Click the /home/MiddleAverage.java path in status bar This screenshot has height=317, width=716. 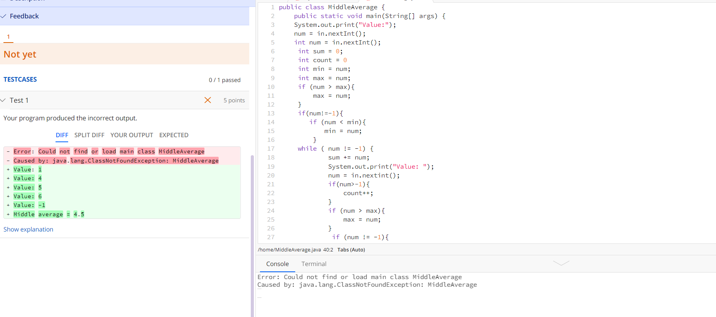tap(289, 250)
